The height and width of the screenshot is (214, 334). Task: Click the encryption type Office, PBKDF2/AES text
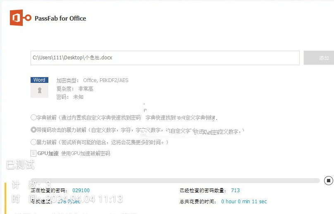pyautogui.click(x=106, y=80)
